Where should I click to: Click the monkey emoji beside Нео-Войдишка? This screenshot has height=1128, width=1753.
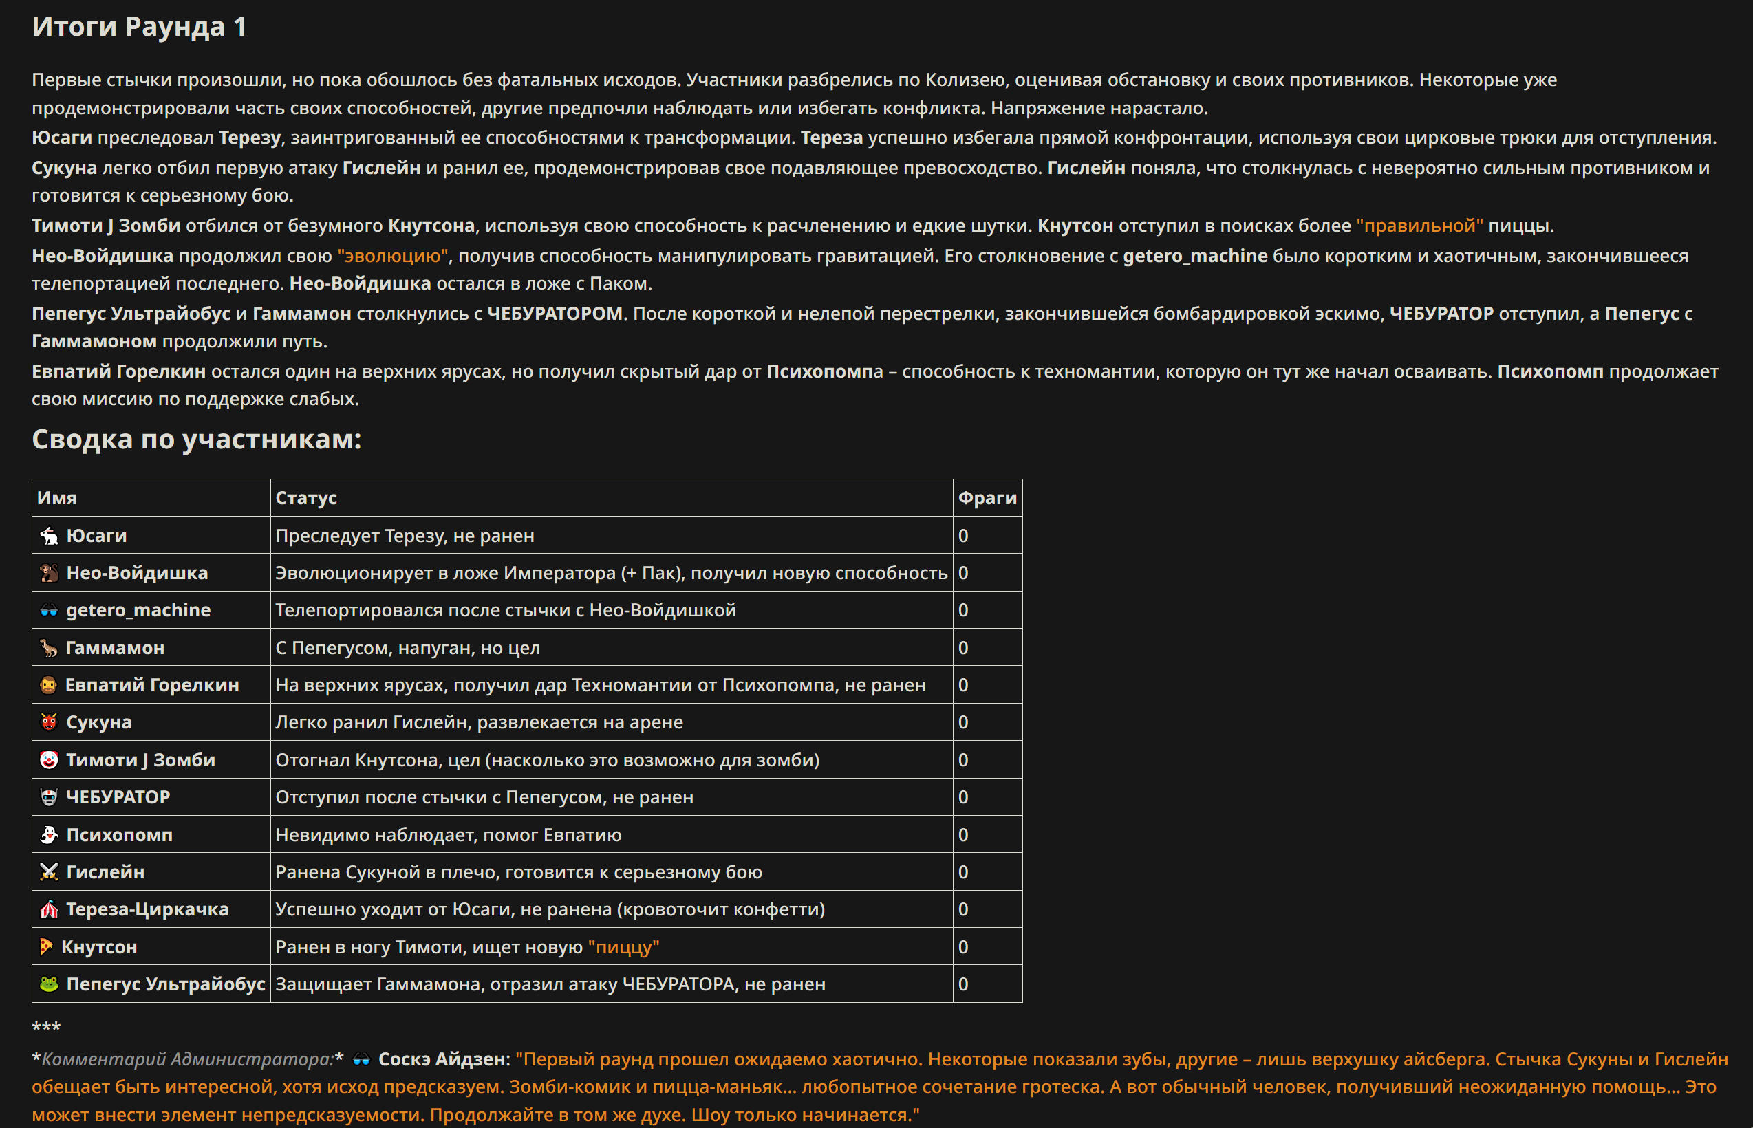click(x=49, y=573)
